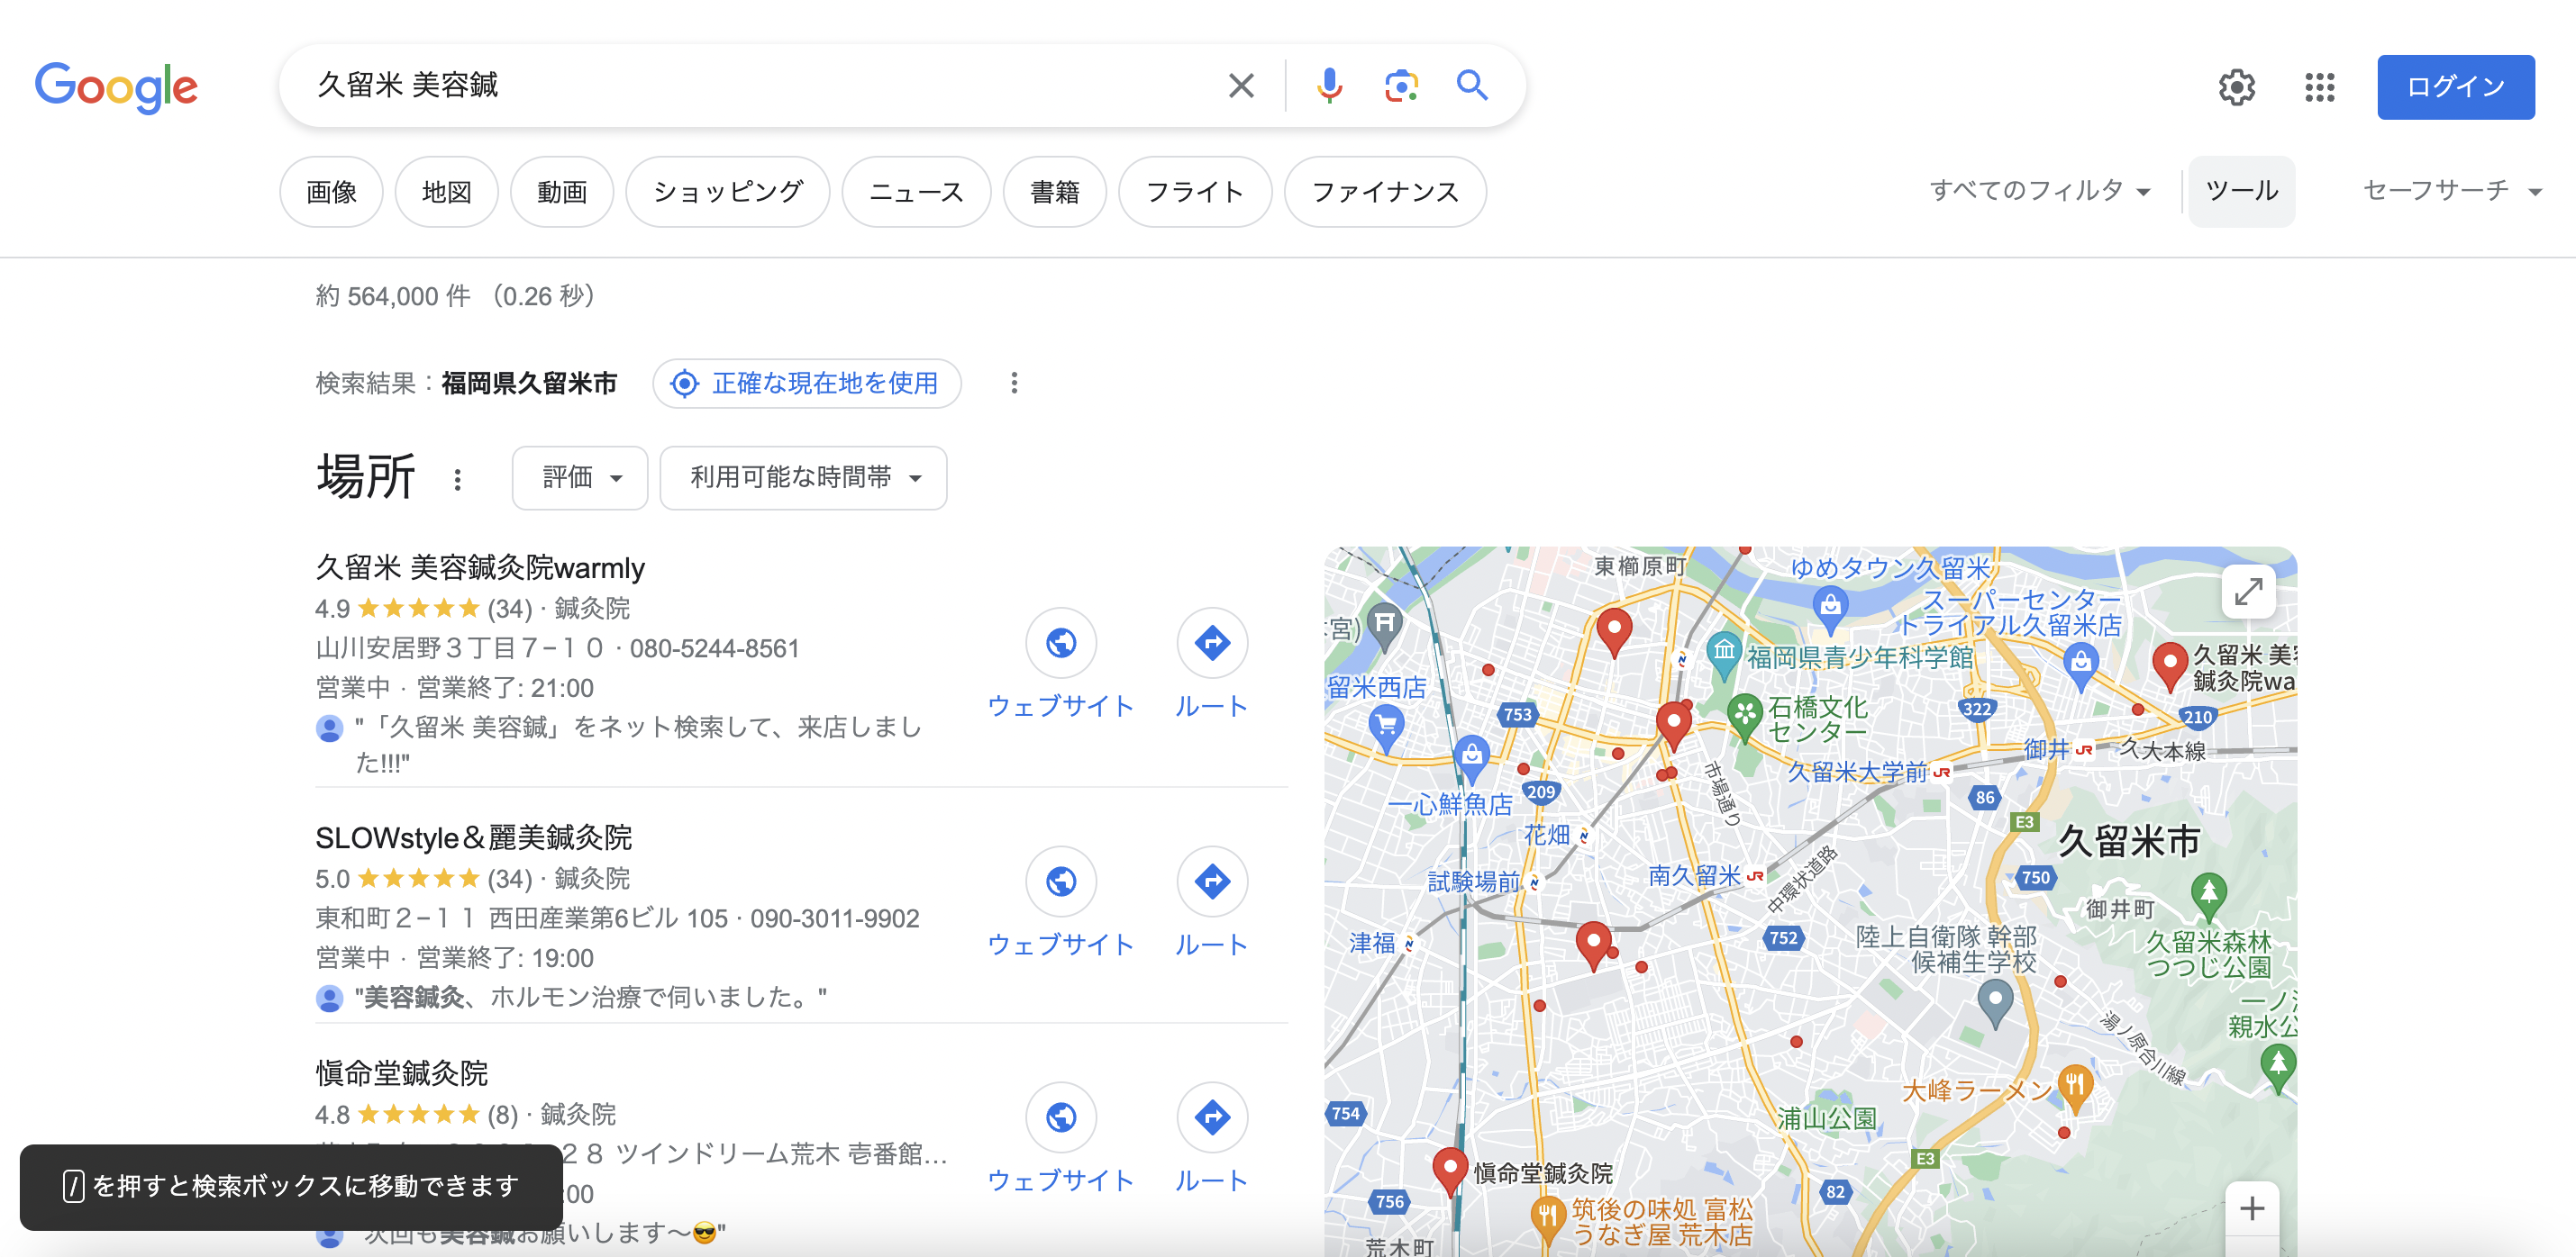Screen dimensions: 2576x1257
Task: Activate voice search with the microphone icon
Action: coord(1328,86)
